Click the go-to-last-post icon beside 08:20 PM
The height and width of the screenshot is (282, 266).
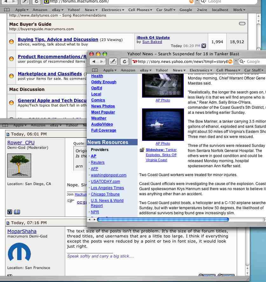[204, 46]
